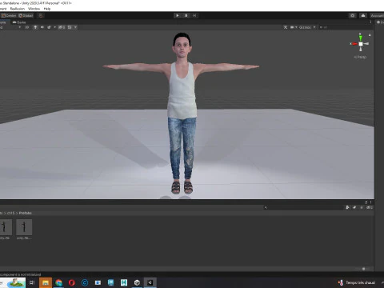
Task: Open the weather widget in the taskbar
Action: 357,282
